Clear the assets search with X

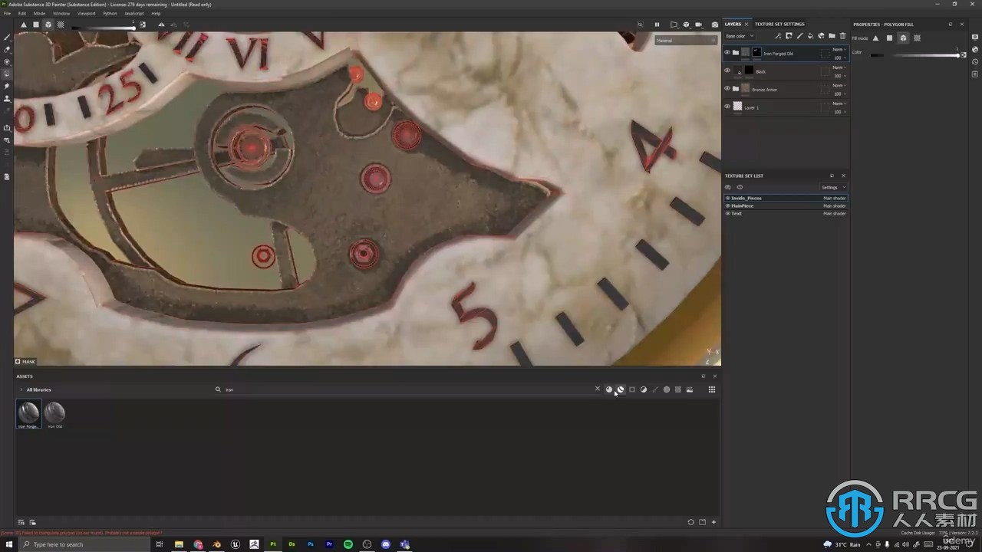(598, 389)
